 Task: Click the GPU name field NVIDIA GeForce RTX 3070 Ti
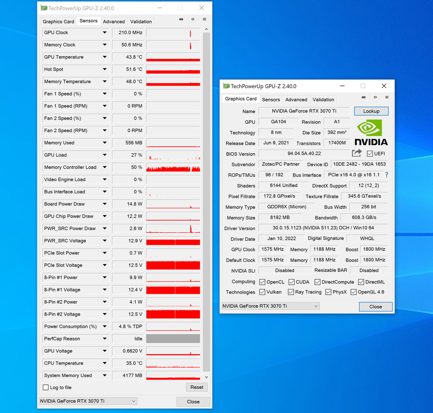(x=304, y=111)
